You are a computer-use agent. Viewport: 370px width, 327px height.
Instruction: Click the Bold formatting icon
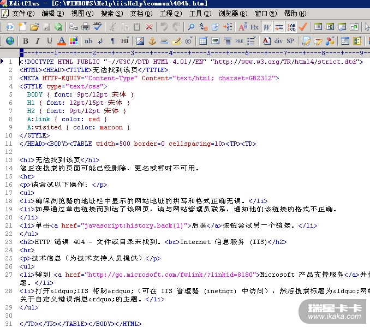(26, 41)
